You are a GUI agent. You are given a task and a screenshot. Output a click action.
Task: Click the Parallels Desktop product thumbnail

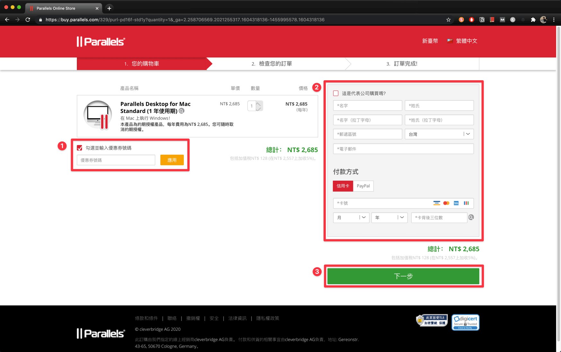[98, 115]
